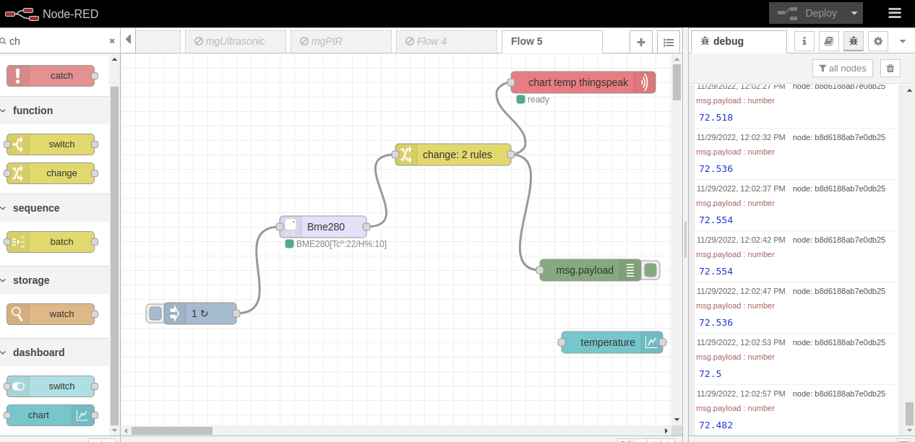This screenshot has height=442, width=915.
Task: Toggle the msg.payload debug node output
Action: [650, 270]
